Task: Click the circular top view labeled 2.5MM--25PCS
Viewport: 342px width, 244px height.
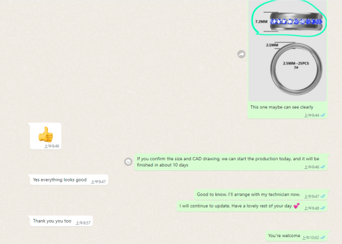Action: pyautogui.click(x=296, y=69)
